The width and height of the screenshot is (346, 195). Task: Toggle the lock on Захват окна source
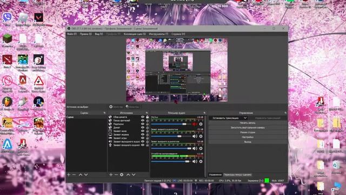[x=148, y=131]
